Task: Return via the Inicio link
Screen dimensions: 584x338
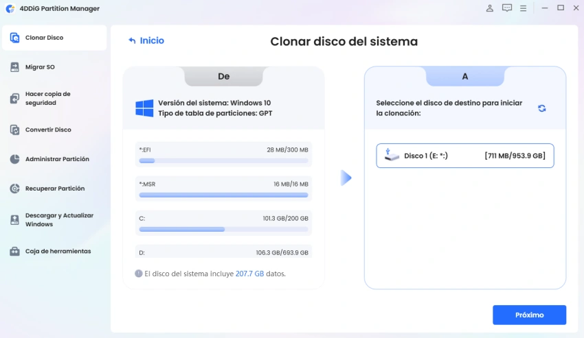Action: 152,40
